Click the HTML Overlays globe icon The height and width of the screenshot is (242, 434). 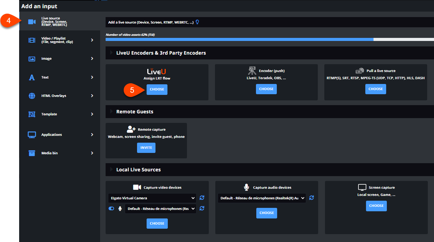coord(31,96)
